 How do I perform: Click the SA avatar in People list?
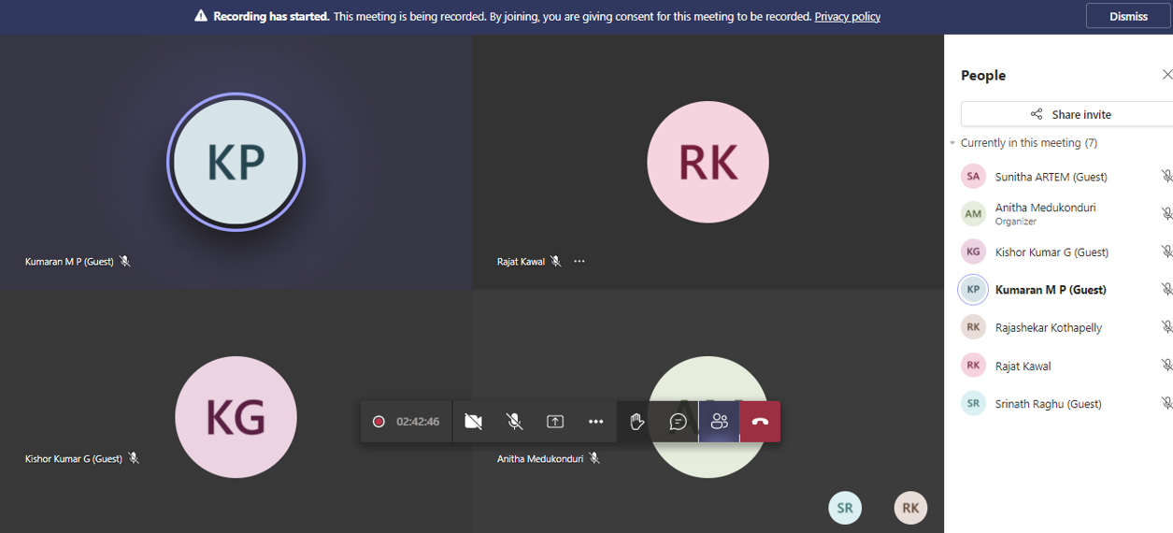[973, 176]
